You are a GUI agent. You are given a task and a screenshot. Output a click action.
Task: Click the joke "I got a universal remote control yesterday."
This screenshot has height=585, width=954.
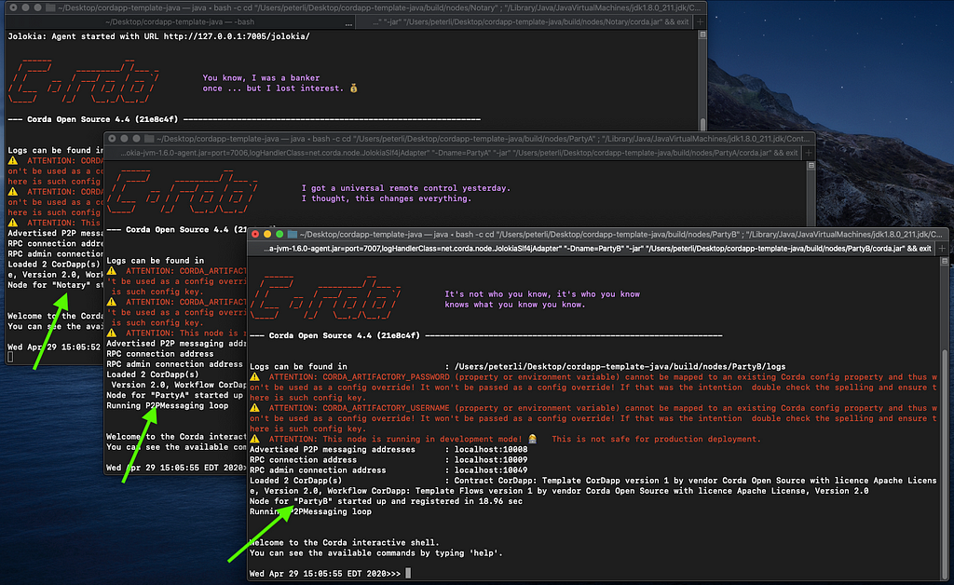pyautogui.click(x=406, y=188)
